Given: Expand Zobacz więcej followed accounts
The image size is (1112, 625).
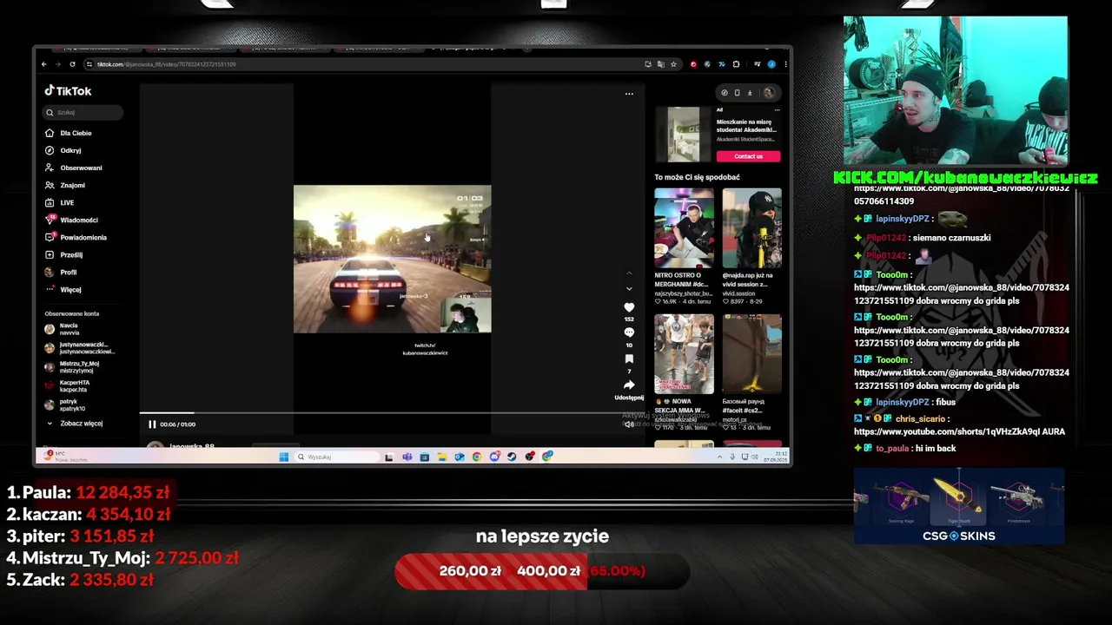Looking at the screenshot, I should point(75,424).
